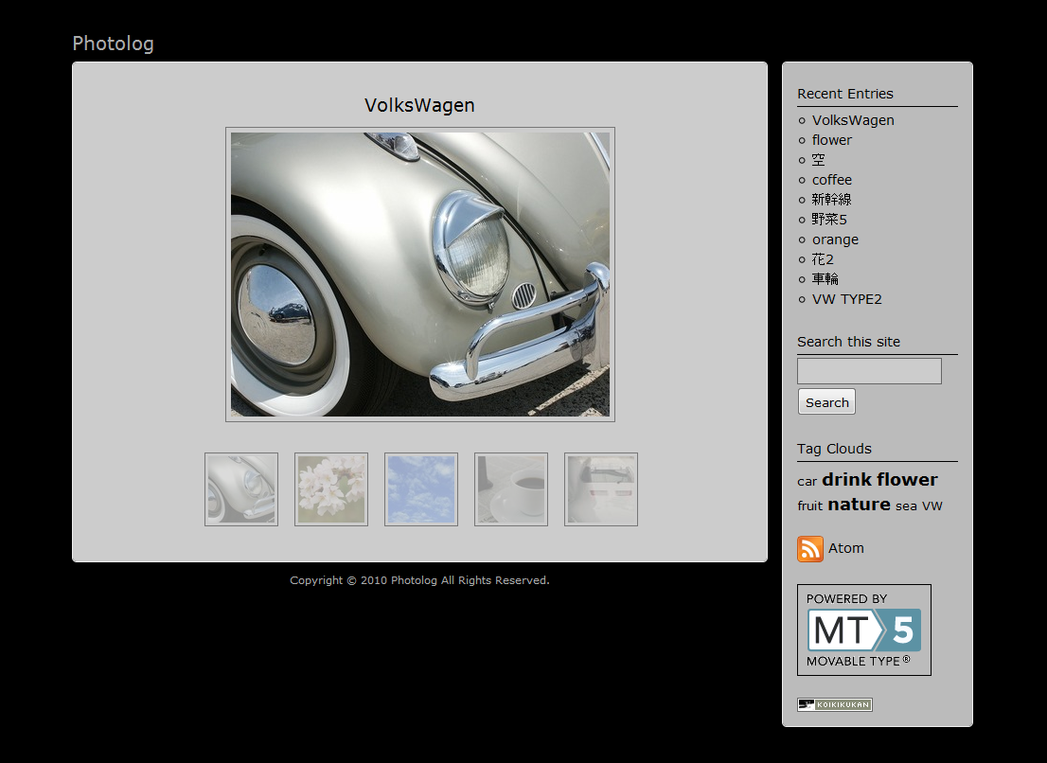Screen dimensions: 1047x763
Task: Select the coffee cup thumbnail
Action: pos(511,489)
